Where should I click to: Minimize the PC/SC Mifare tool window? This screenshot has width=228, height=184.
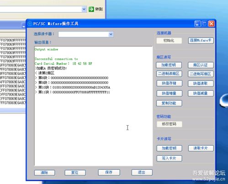pyautogui.click(x=197, y=24)
